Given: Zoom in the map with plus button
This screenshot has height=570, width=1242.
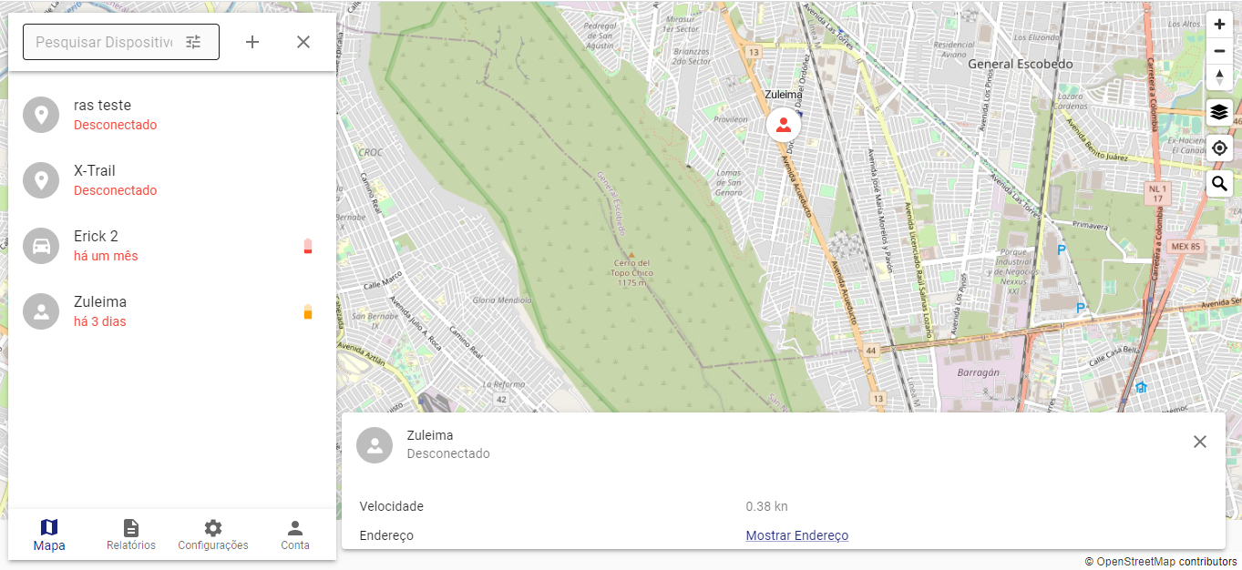Looking at the screenshot, I should tap(1220, 25).
